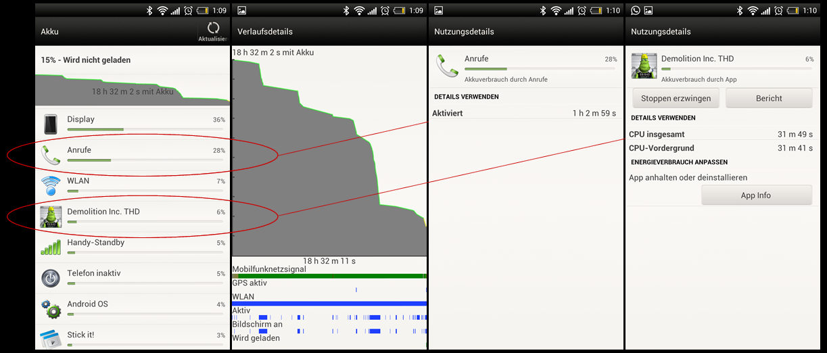Tap the WhatsApp notification icon in status bar
827x353 pixels.
tap(635, 11)
